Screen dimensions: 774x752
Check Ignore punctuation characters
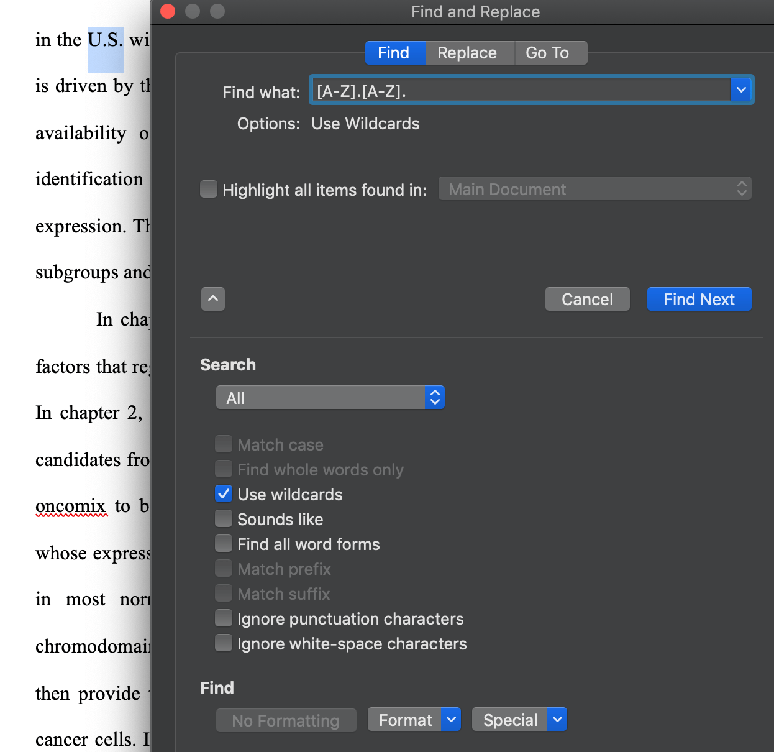pyautogui.click(x=224, y=618)
